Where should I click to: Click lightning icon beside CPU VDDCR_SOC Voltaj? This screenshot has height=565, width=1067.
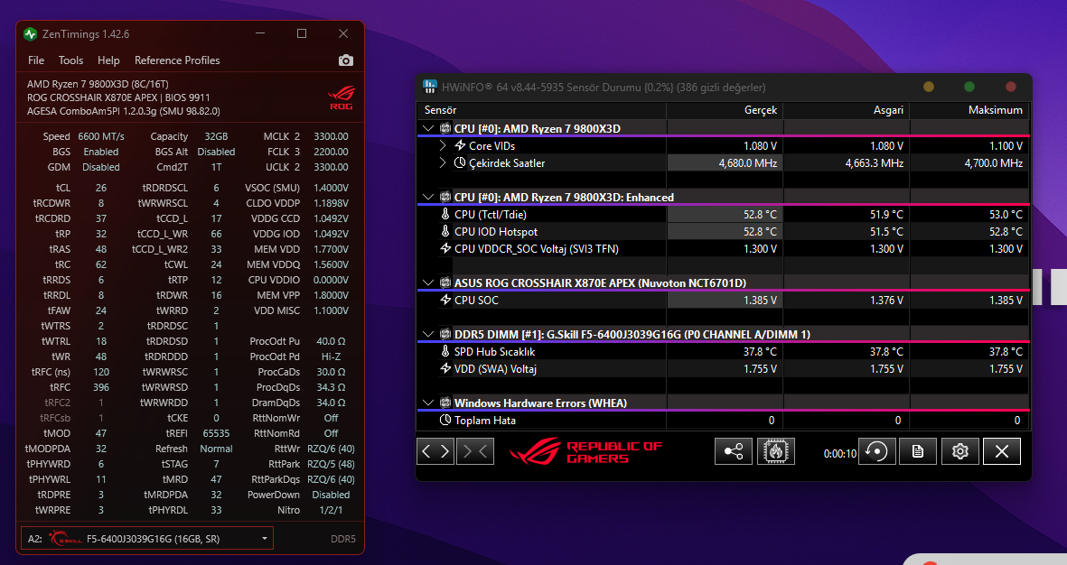pos(445,249)
